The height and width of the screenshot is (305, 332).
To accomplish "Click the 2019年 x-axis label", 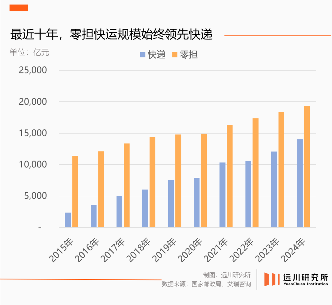I will tap(164, 250).
